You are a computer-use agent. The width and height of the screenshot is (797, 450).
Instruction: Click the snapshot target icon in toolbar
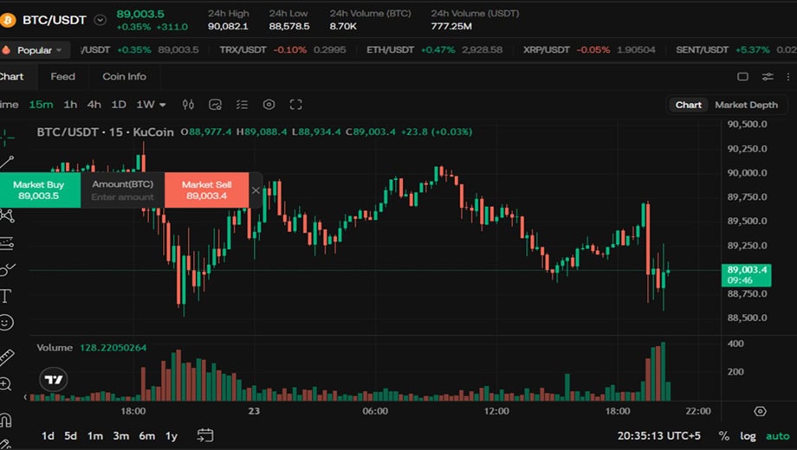click(269, 105)
